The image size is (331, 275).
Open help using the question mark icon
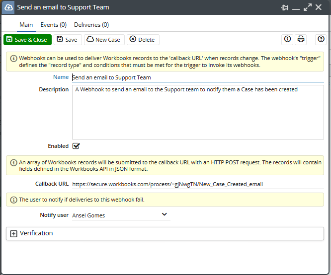(x=321, y=39)
